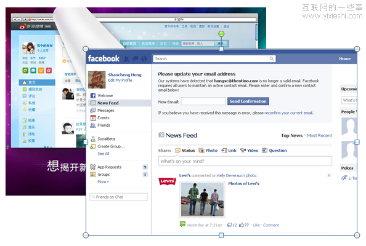Open Facebook friend requests icon
Image resolution: width=366 pixels, height=246 pixels.
126,58
